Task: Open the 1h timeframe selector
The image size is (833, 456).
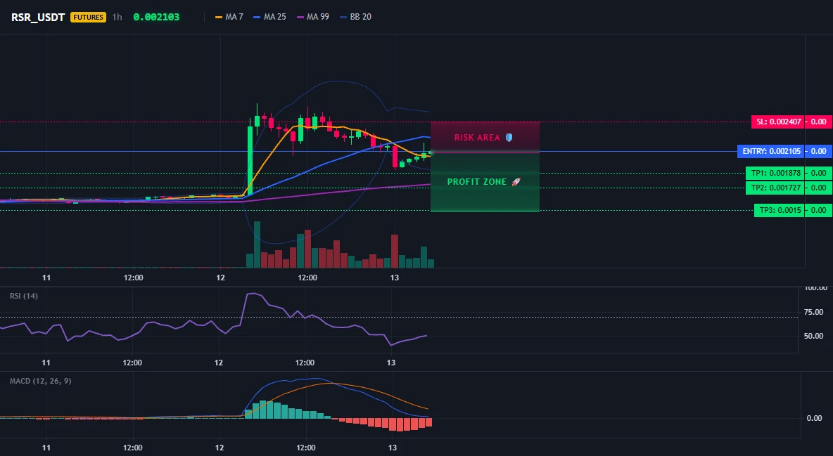Action: pos(117,17)
